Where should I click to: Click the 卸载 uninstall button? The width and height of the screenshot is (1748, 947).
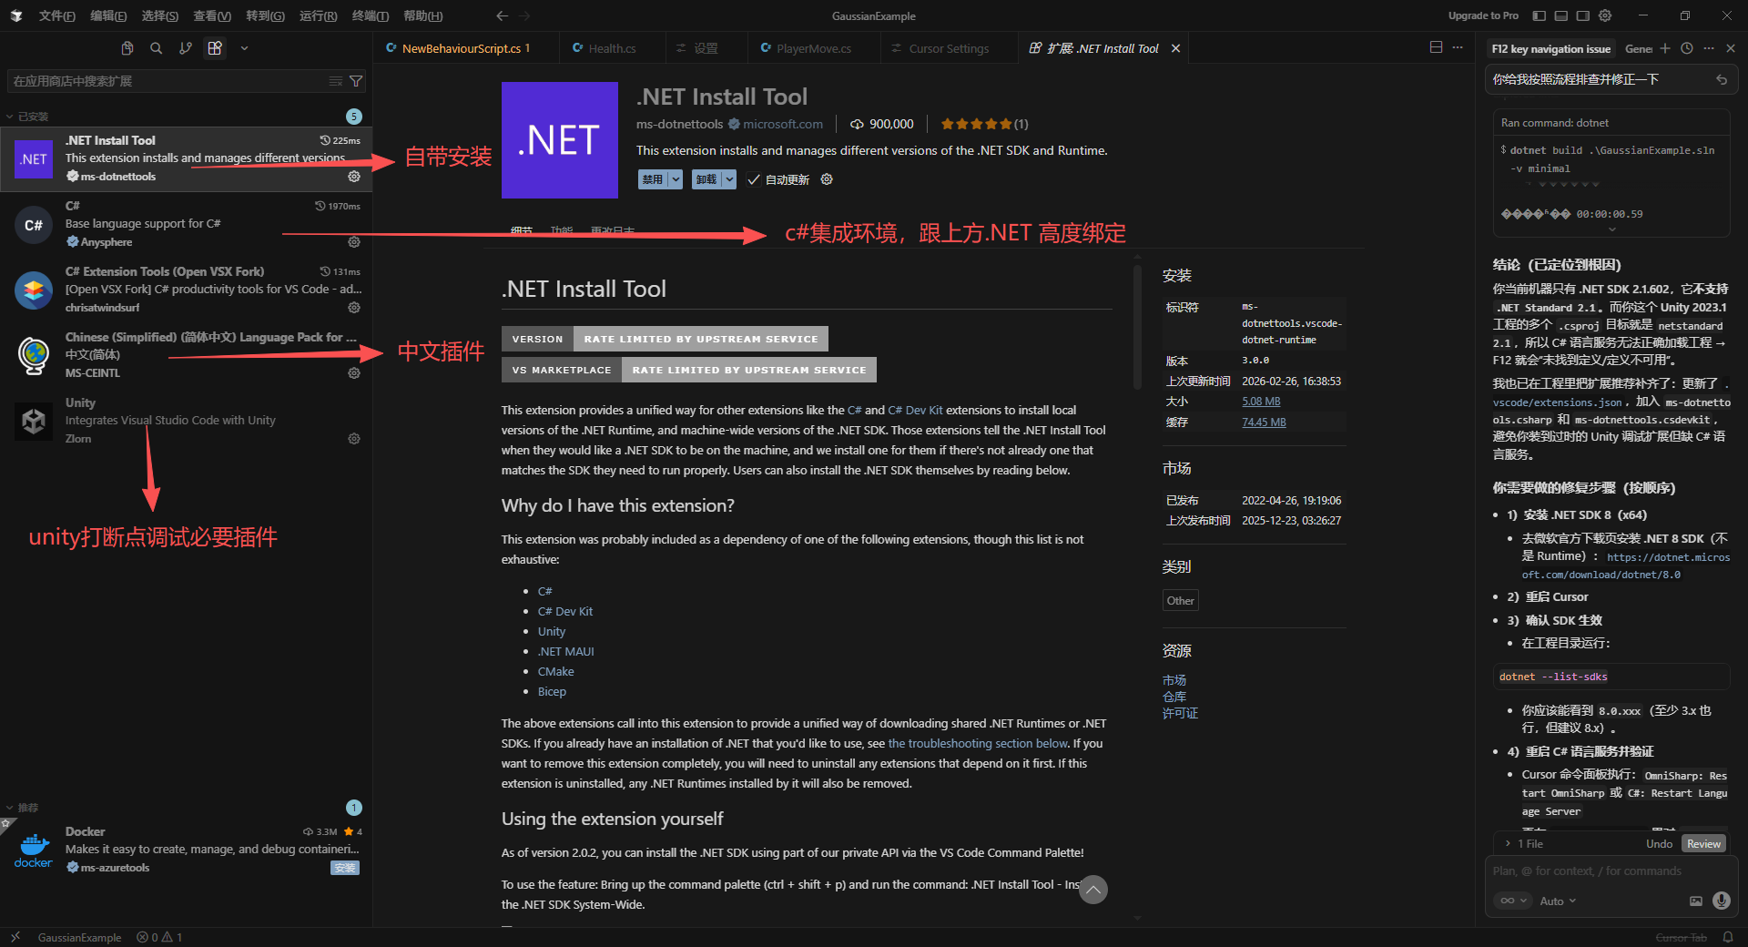(x=706, y=179)
